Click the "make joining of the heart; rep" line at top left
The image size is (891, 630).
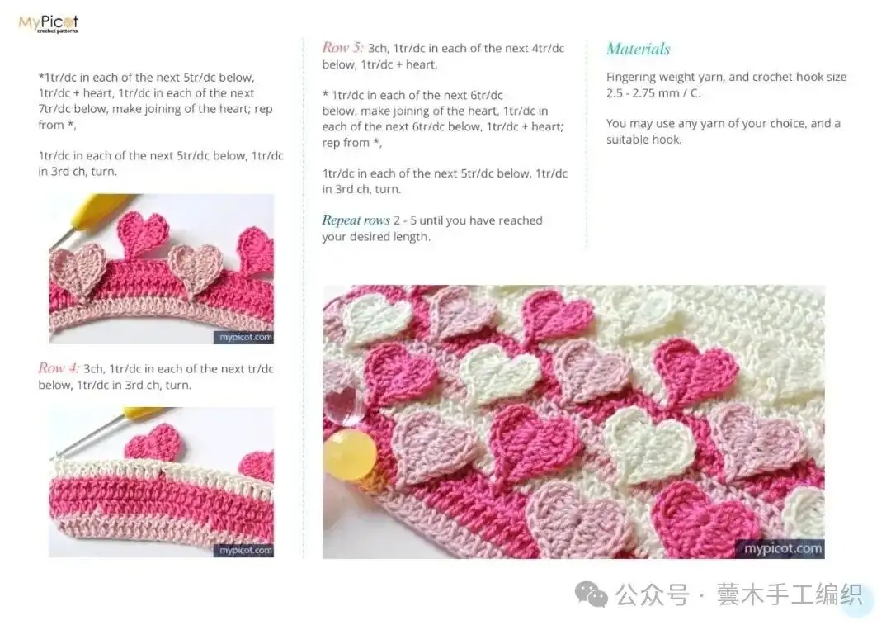155,109
